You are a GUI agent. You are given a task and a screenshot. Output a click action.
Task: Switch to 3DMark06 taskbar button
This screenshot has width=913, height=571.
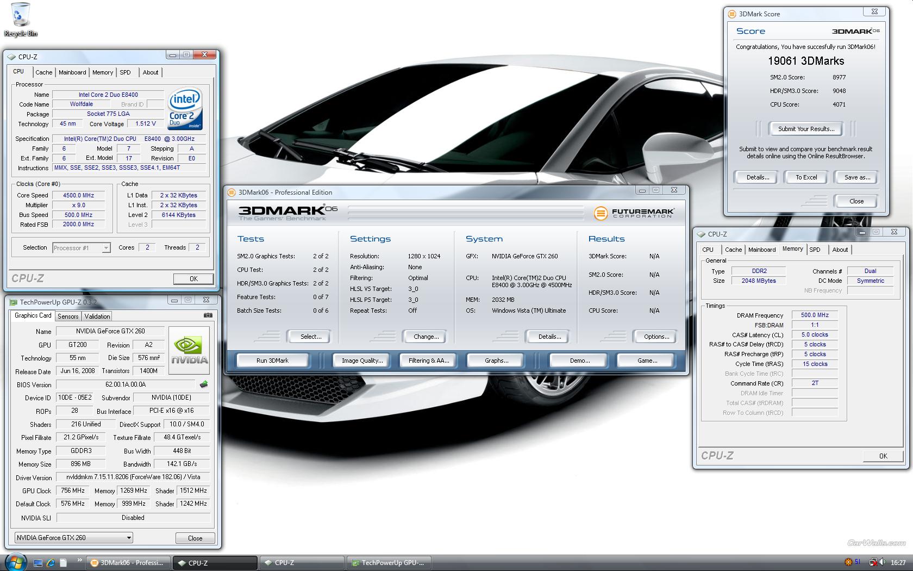128,563
